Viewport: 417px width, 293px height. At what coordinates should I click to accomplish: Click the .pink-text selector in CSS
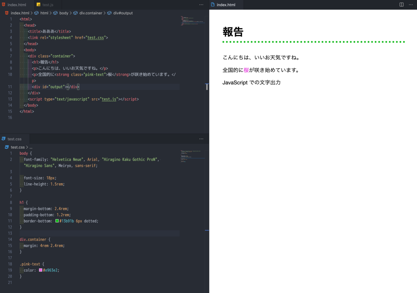(30, 264)
